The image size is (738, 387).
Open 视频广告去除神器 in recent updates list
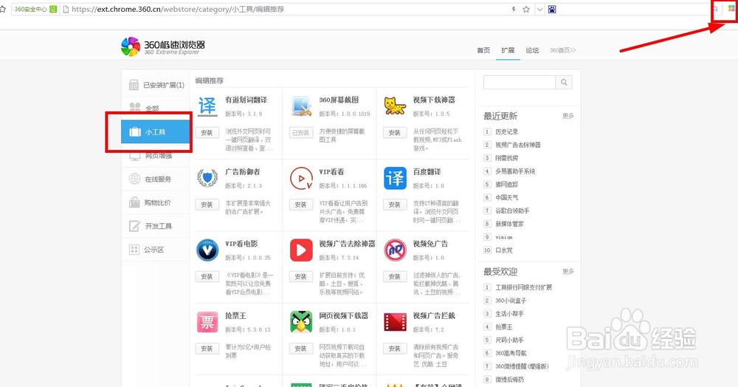[518, 145]
